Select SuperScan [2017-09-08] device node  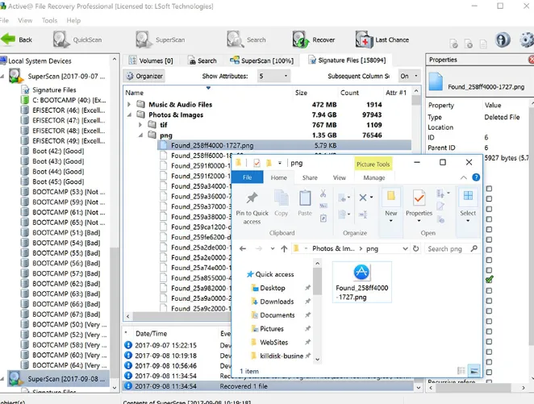coord(58,379)
